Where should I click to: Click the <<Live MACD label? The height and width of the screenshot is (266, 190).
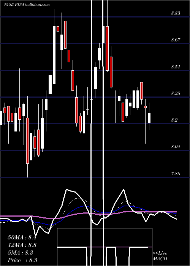pos(160,256)
